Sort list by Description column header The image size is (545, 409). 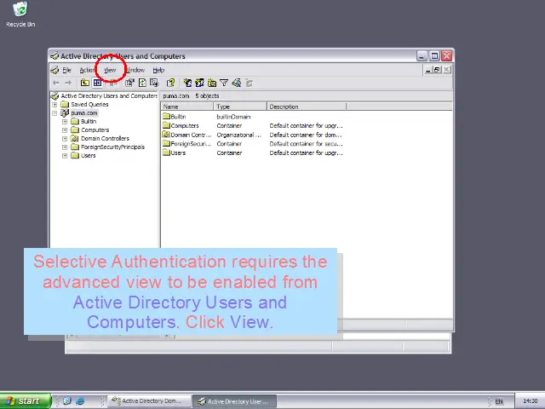point(307,107)
